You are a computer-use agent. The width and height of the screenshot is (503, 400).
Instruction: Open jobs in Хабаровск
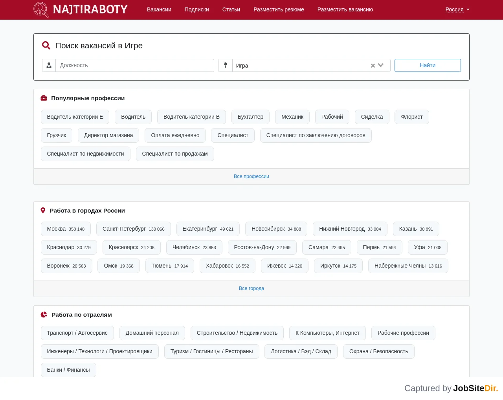[x=228, y=266]
